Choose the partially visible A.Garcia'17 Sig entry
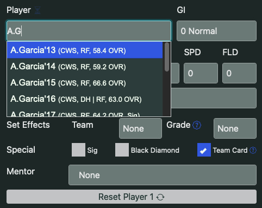The height and width of the screenshot is (208, 262). 85,113
